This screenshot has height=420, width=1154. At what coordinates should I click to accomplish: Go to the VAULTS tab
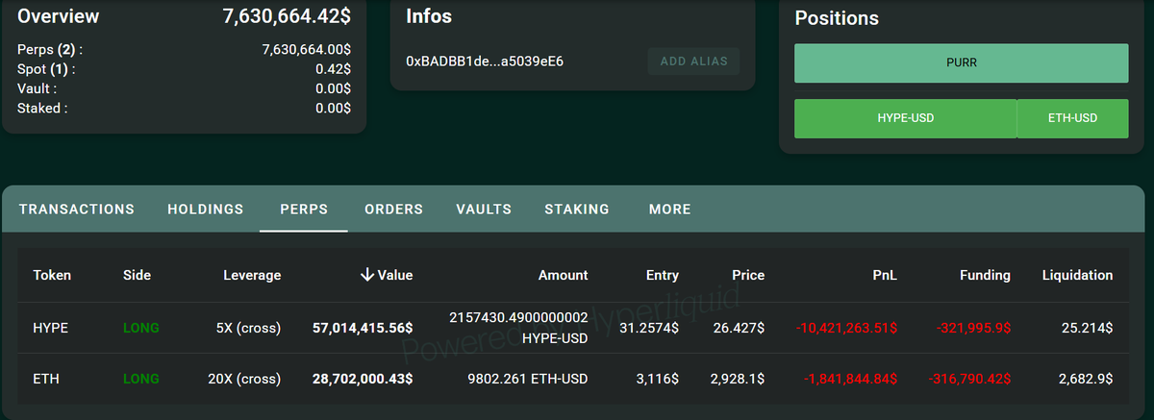(x=484, y=209)
